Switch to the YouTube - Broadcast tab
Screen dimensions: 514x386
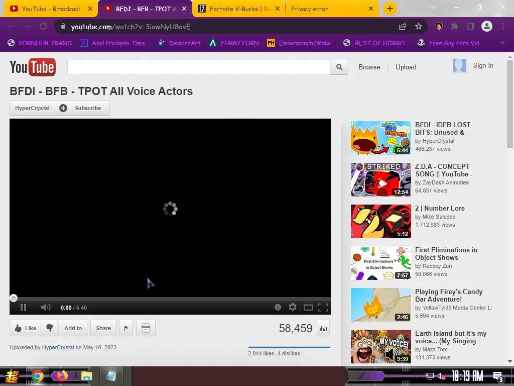[x=51, y=9]
